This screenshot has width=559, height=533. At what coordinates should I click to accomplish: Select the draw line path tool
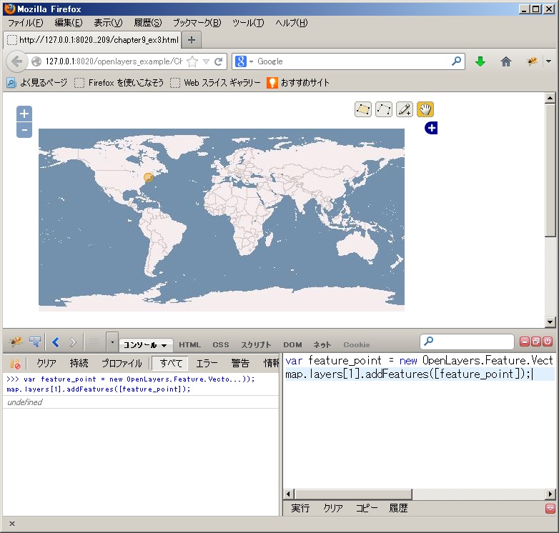coord(384,109)
